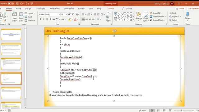Screen dimensions: 199x112
Task: Select the first slide thumbnail
Action: 11,35
